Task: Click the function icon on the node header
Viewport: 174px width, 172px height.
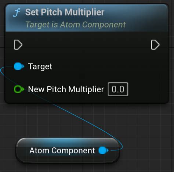Action: click(17, 12)
